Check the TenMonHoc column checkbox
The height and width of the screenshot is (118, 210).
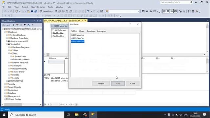point(52,36)
